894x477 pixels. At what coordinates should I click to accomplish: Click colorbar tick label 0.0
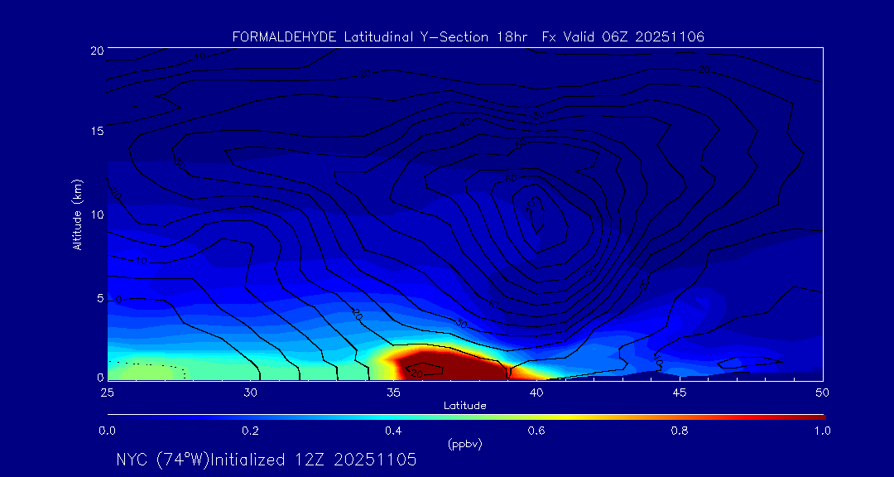(x=107, y=431)
